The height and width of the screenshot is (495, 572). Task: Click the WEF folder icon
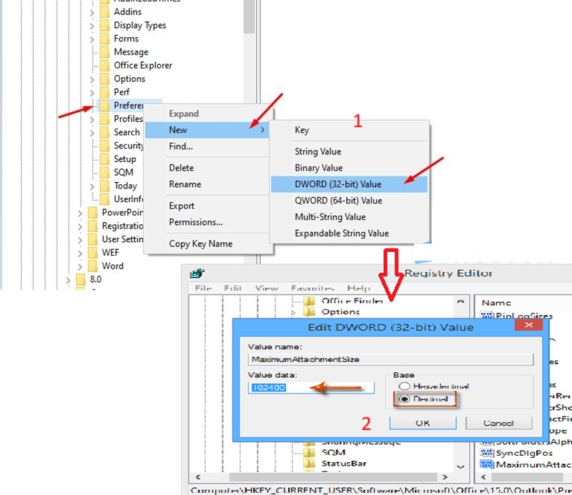coord(92,253)
